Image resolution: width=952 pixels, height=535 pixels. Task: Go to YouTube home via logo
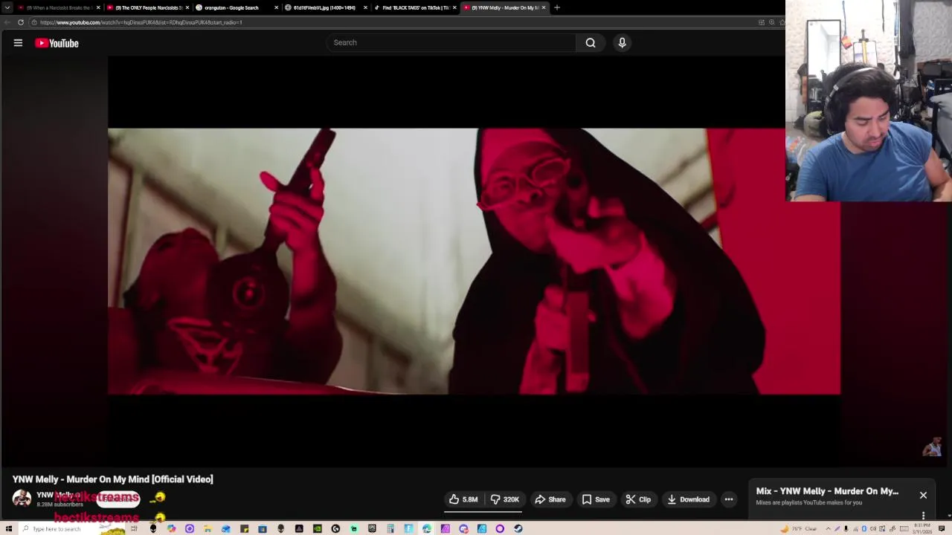57,43
